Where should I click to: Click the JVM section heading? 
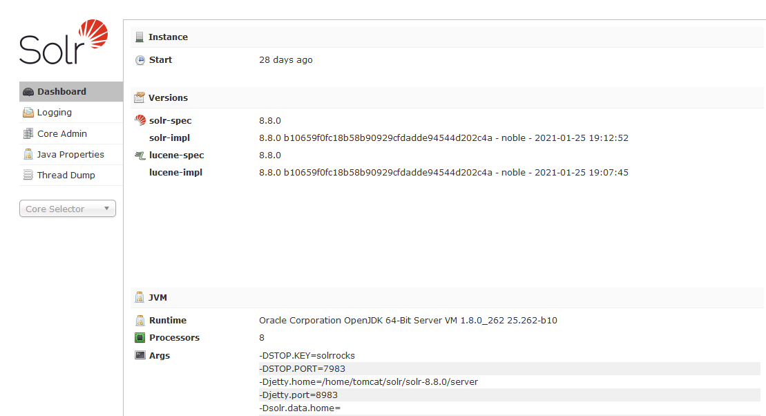(x=157, y=297)
